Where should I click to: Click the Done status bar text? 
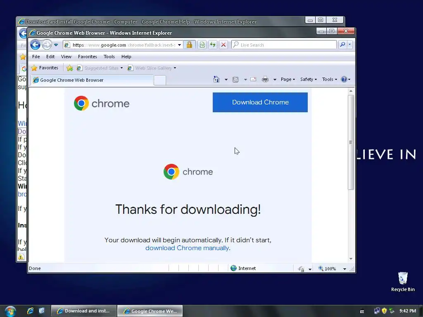tap(35, 268)
